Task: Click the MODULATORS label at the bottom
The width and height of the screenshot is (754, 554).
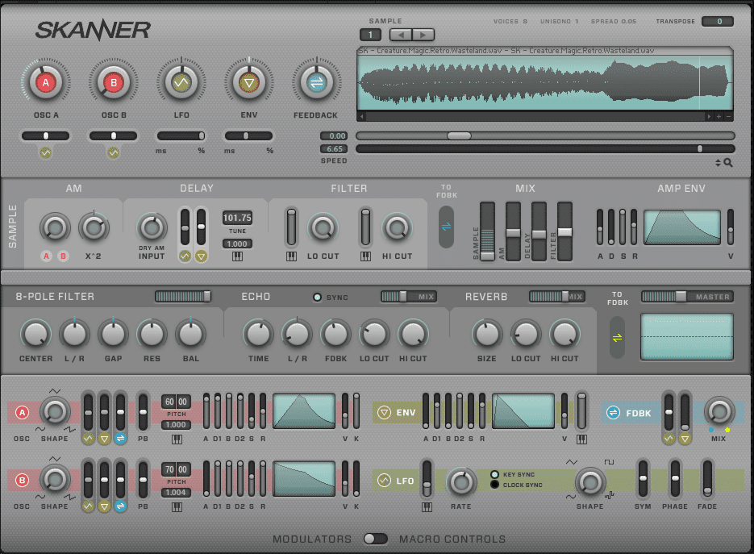Action: coord(313,539)
